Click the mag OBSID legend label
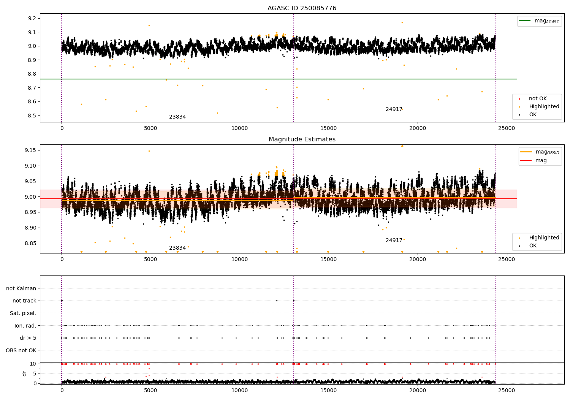570x399 pixels. pyautogui.click(x=547, y=152)
